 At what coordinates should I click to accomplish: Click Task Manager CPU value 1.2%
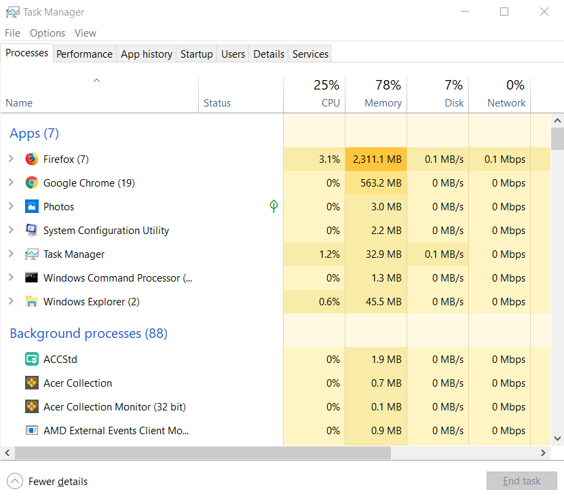pos(329,254)
